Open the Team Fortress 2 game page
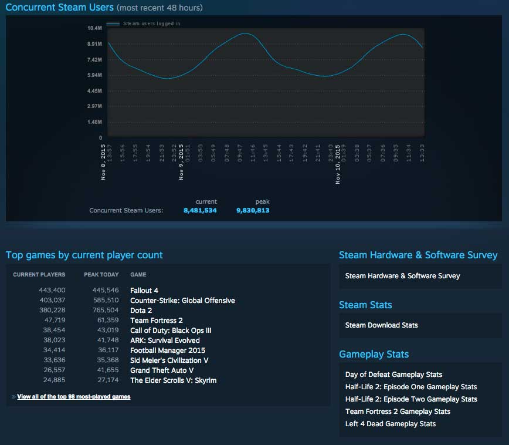 (156, 320)
